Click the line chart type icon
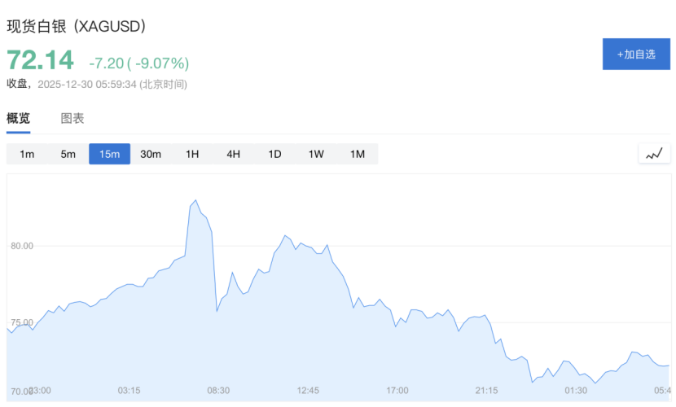Image resolution: width=676 pixels, height=407 pixels. [x=654, y=153]
